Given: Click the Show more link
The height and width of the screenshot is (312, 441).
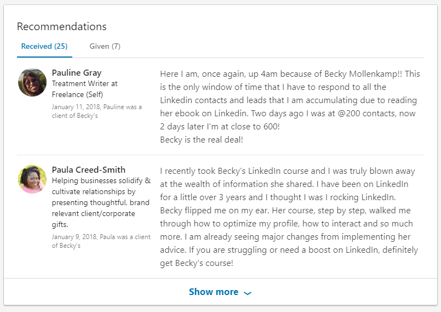Looking at the screenshot, I should click(x=214, y=292).
